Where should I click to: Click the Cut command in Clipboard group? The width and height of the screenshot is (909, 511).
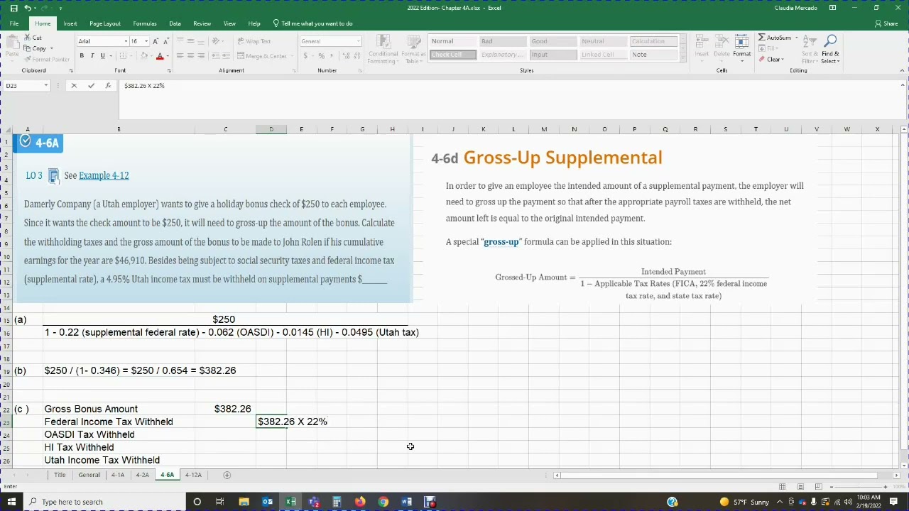click(33, 38)
